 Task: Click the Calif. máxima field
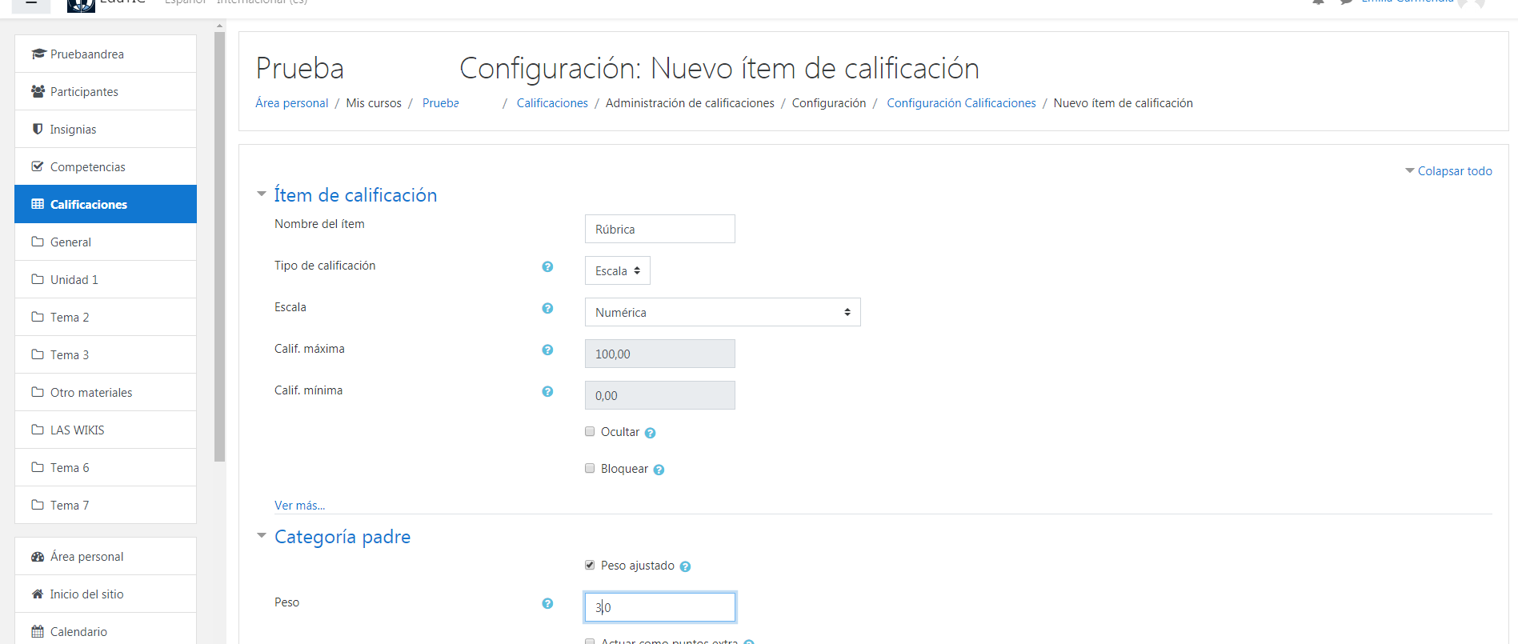coord(660,354)
